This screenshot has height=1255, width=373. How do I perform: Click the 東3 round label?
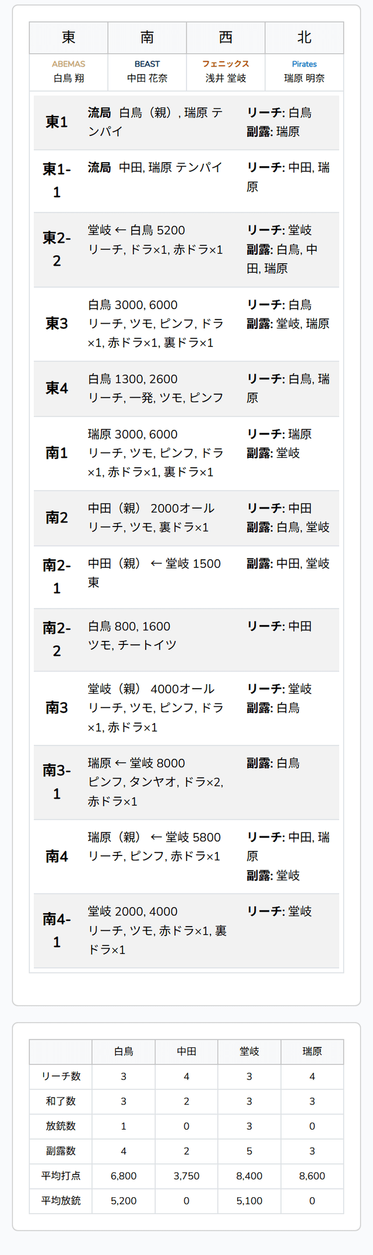click(57, 324)
